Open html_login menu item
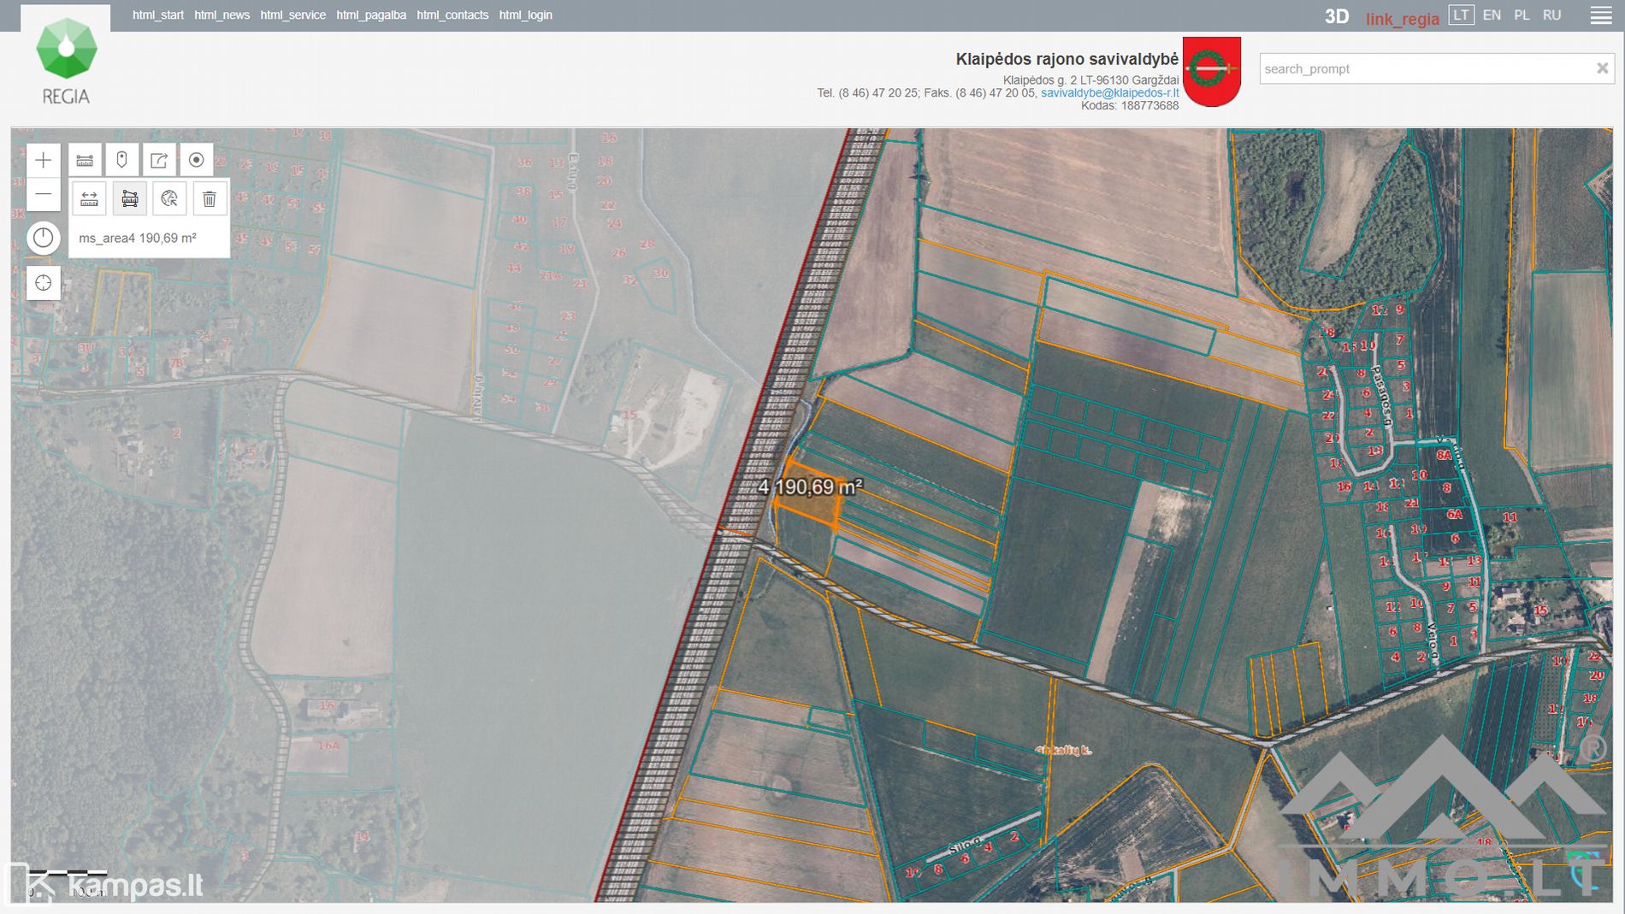The image size is (1625, 914). click(525, 15)
